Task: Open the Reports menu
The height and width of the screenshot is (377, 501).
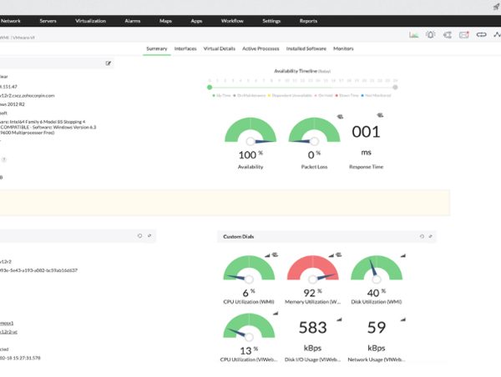Action: coord(308,21)
